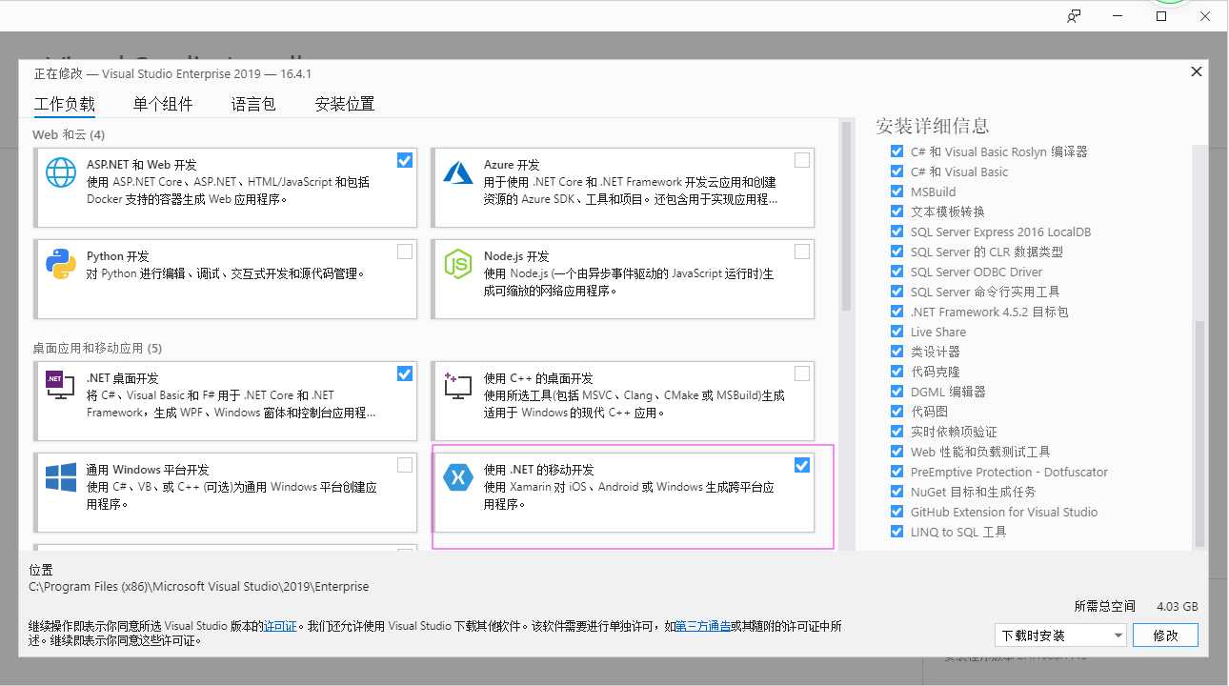Uncheck 文本模板转换 component

pos(897,212)
